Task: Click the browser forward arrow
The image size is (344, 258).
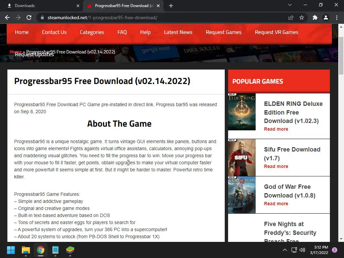Action: coord(18,17)
